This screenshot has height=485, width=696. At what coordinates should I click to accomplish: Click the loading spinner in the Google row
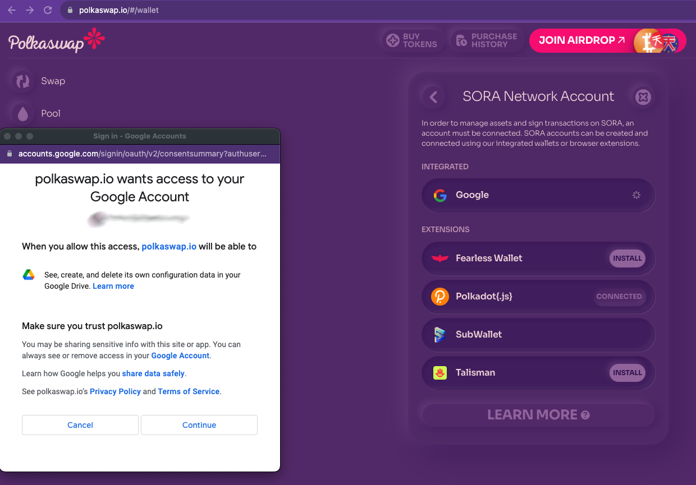[637, 195]
